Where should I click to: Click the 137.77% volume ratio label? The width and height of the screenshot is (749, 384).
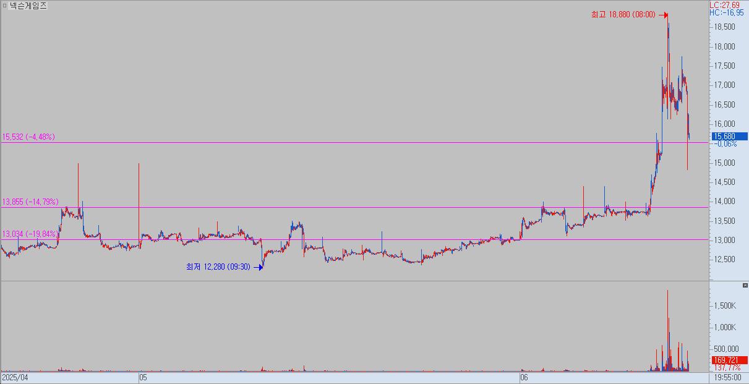coord(727,367)
